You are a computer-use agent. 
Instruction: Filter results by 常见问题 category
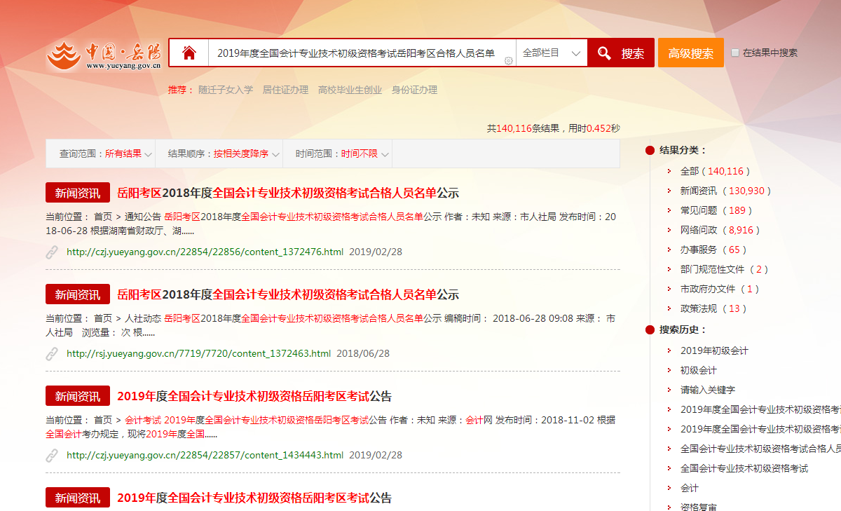point(699,210)
